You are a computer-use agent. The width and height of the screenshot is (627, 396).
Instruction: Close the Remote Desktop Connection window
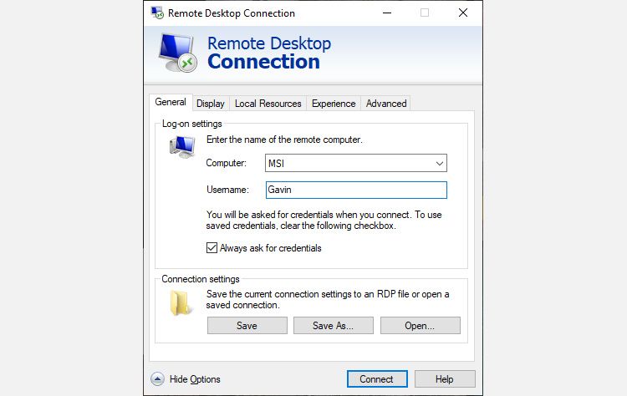[463, 13]
